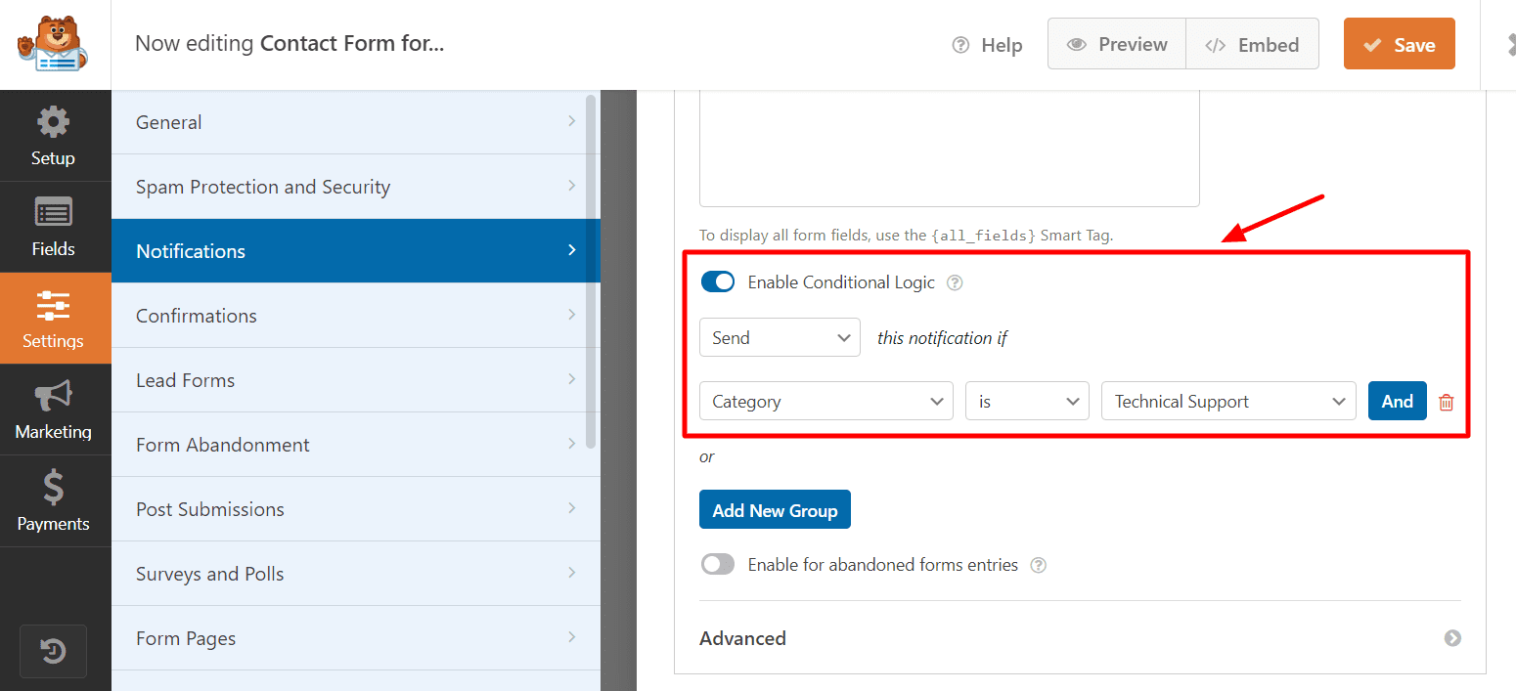The image size is (1516, 691).
Task: Click help icon beside Enable Conditional Logic
Action: point(955,282)
